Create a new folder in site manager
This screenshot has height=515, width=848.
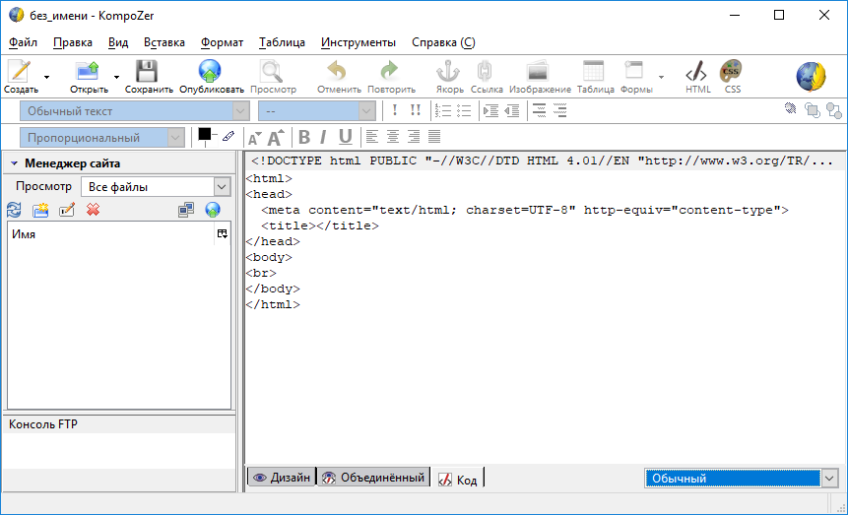tap(40, 210)
